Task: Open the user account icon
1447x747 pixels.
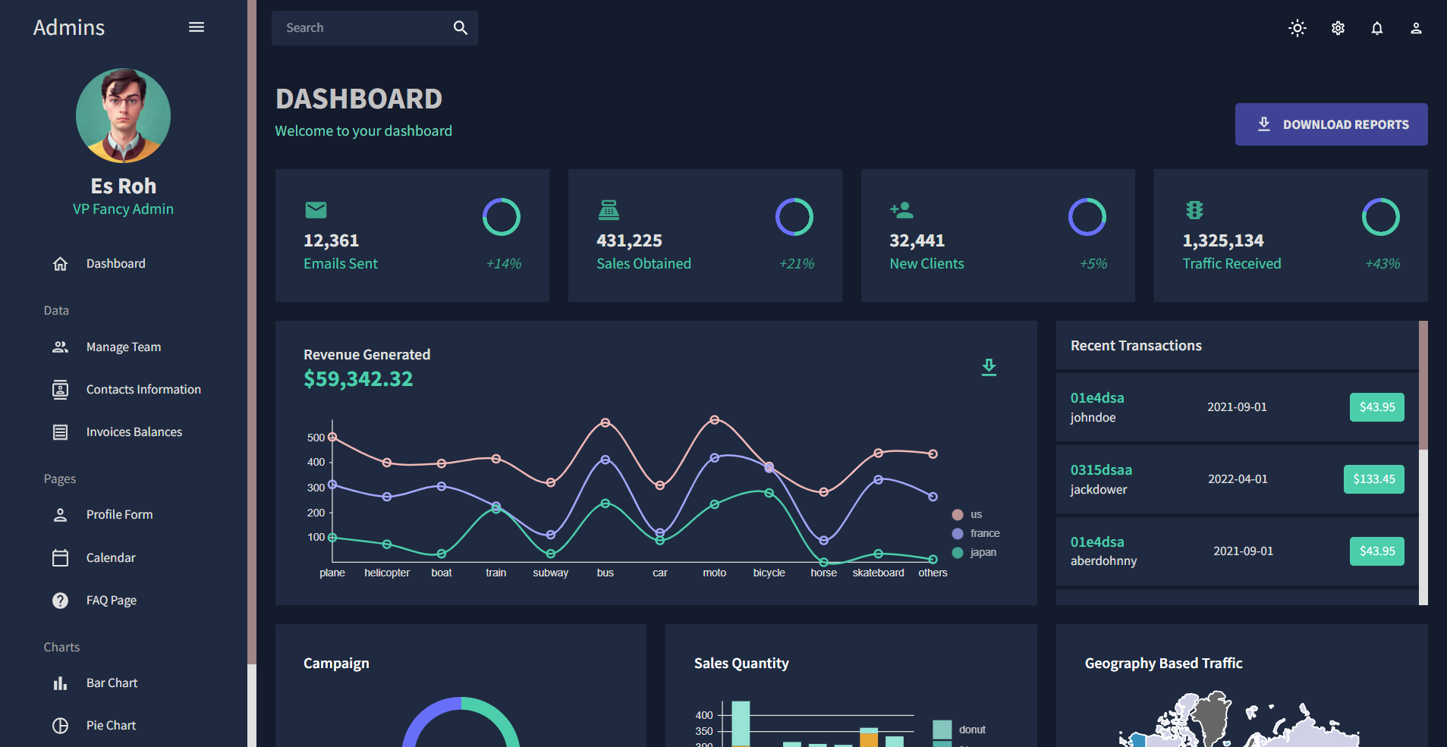Action: (1416, 28)
